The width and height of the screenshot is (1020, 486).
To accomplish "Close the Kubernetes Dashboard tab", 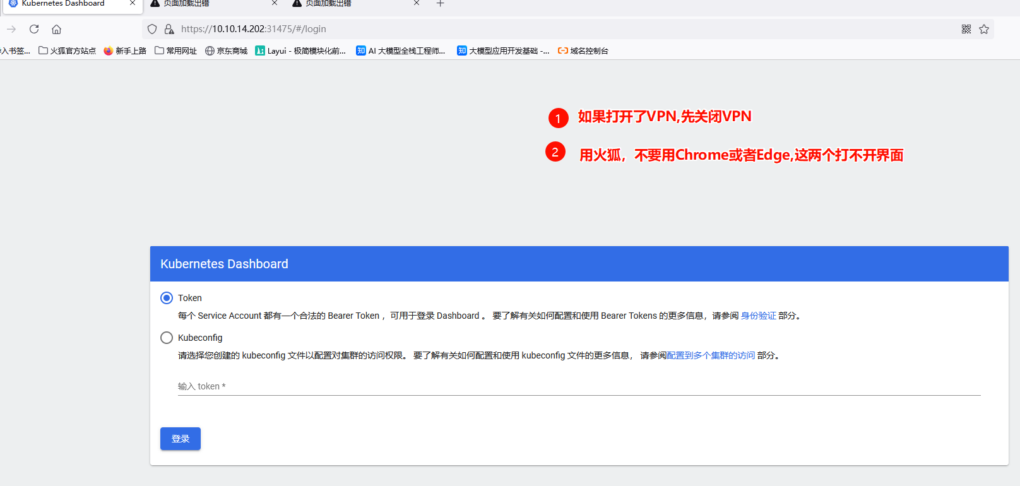I will (133, 3).
